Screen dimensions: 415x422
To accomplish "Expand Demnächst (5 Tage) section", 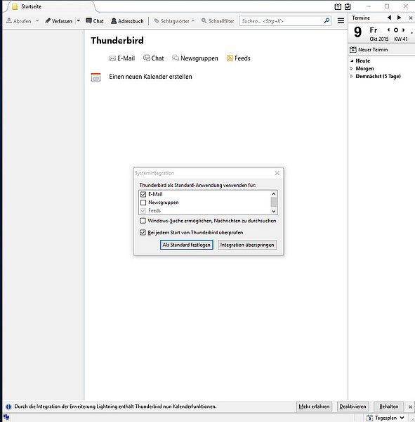I will click(x=352, y=77).
